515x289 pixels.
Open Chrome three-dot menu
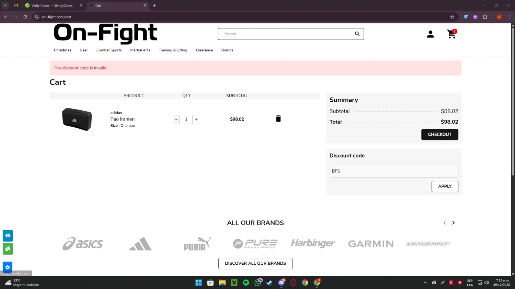[x=509, y=17]
